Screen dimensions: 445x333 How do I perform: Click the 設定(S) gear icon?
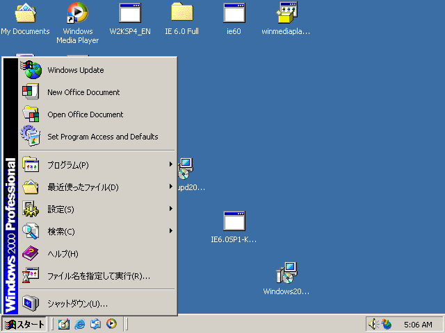[31, 209]
